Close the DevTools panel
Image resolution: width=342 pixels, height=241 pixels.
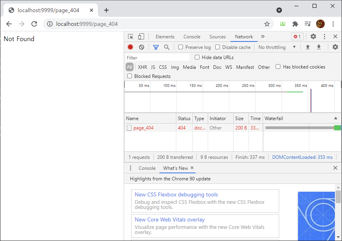pyautogui.click(x=335, y=36)
